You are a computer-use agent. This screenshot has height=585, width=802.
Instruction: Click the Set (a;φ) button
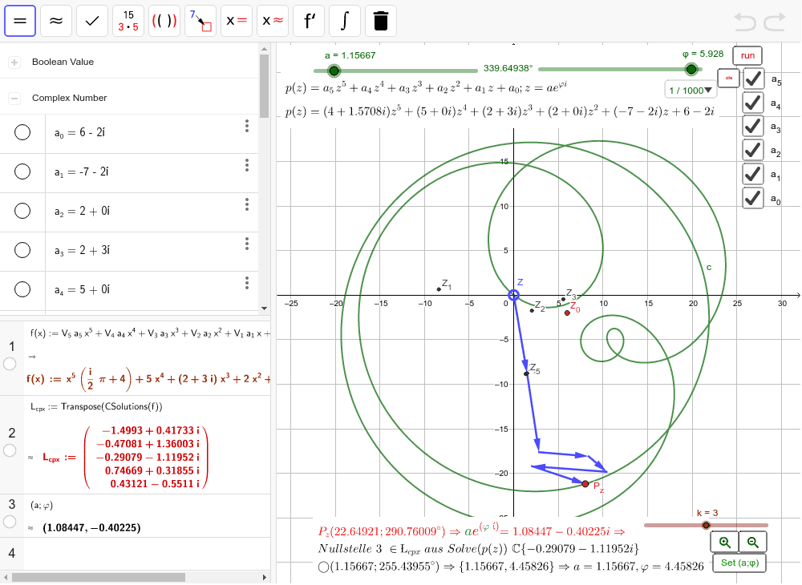739,563
